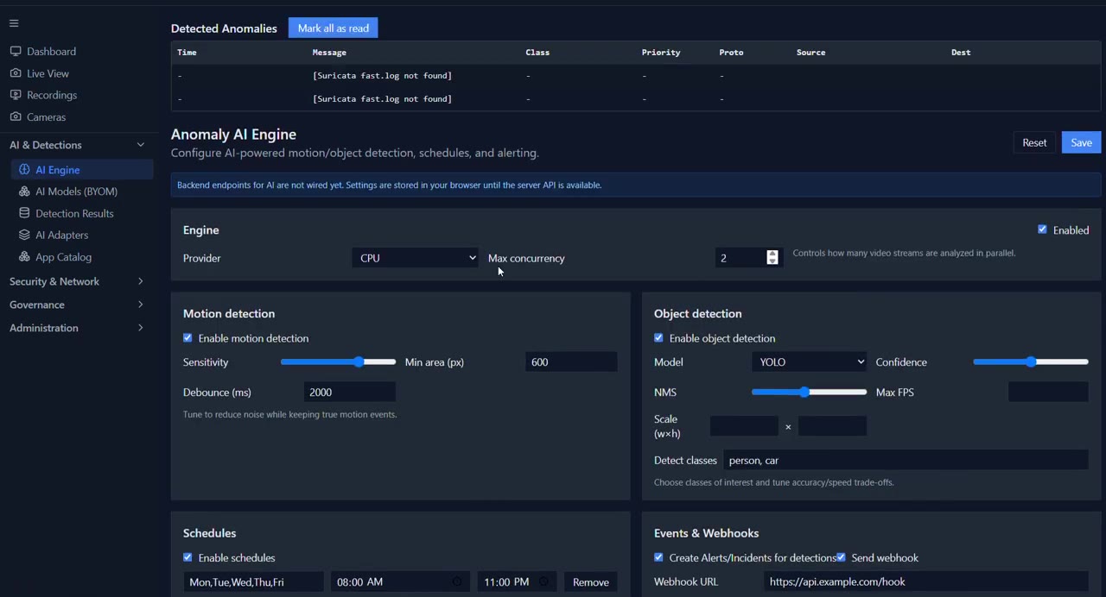Open Live View via its camera icon

[16, 73]
